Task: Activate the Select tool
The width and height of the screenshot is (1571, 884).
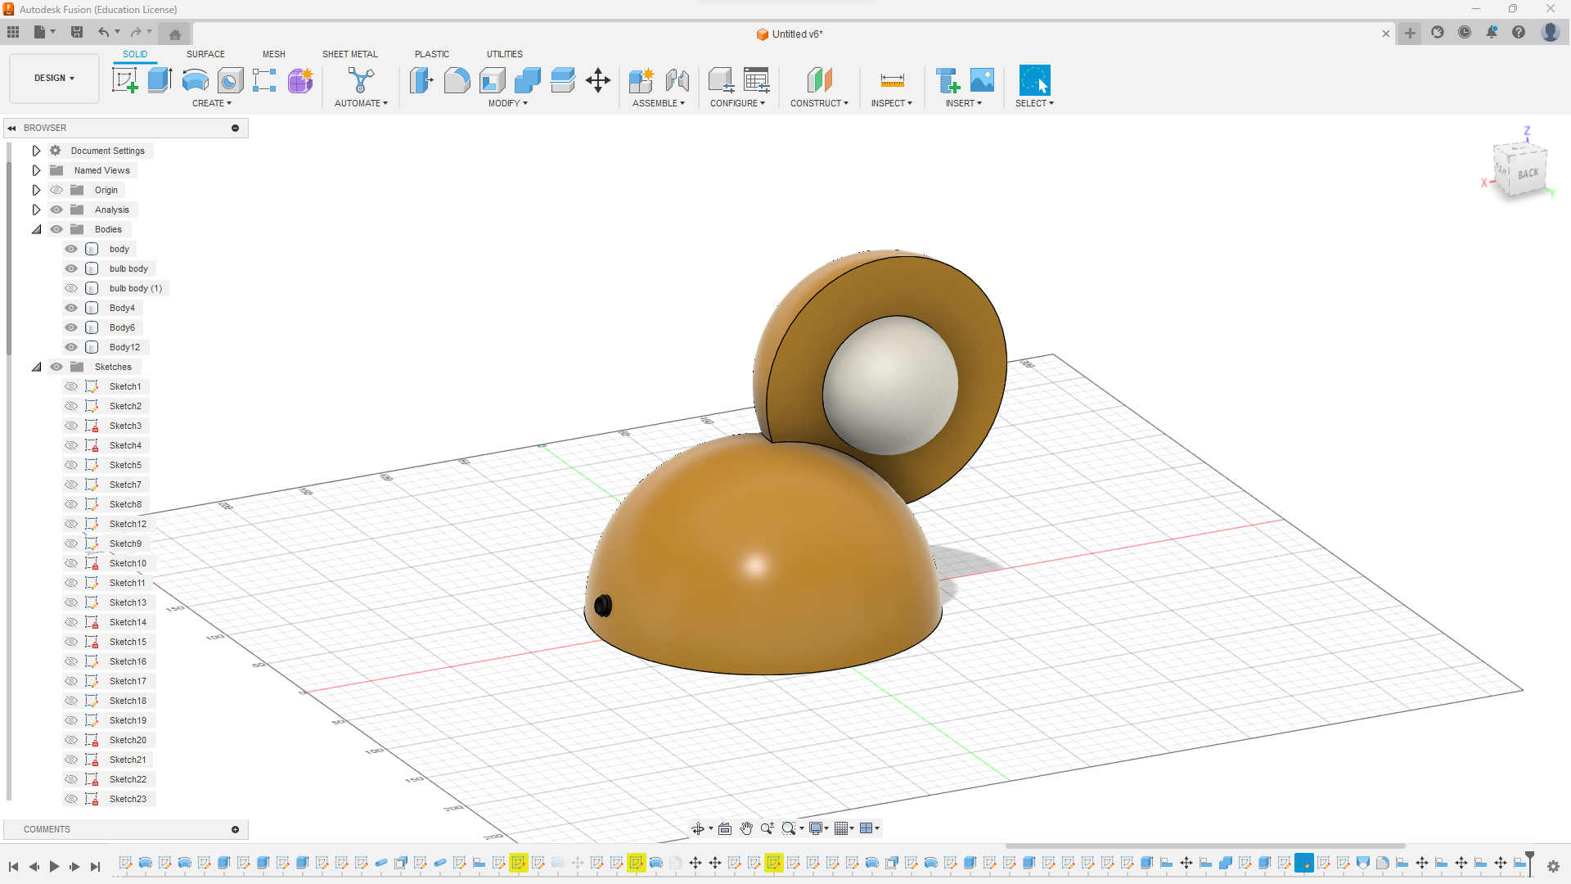Action: 1034,80
